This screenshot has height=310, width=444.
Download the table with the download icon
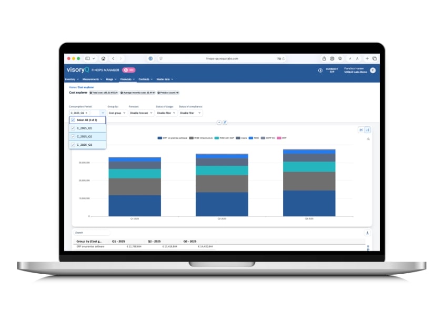click(x=367, y=233)
